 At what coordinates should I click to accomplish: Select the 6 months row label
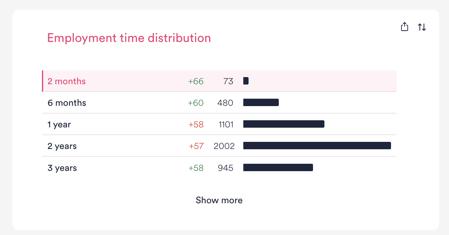(67, 103)
